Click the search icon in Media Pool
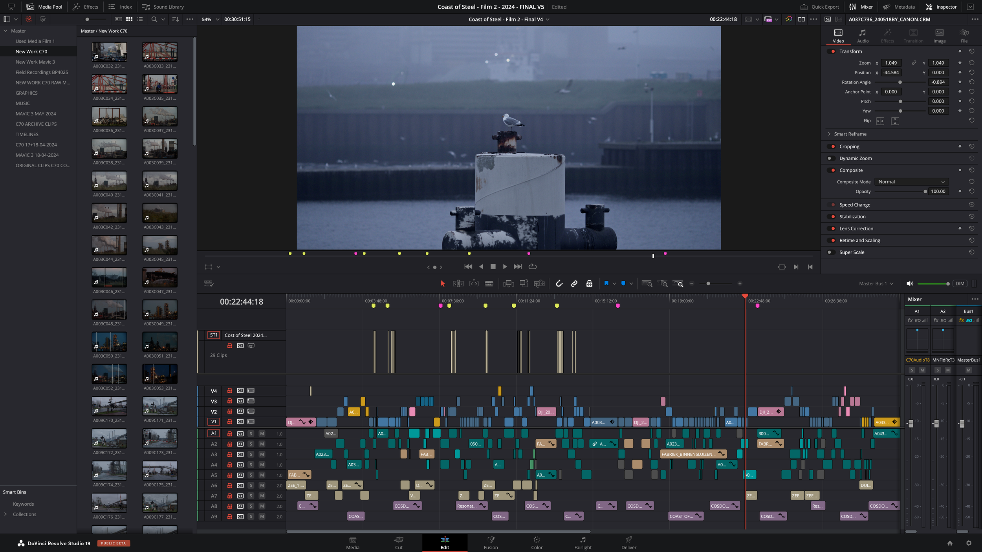 click(x=154, y=19)
